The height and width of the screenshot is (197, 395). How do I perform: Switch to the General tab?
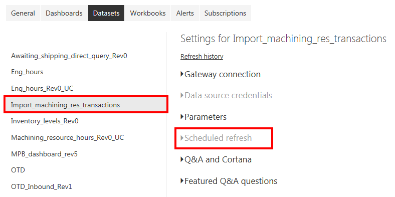point(23,13)
